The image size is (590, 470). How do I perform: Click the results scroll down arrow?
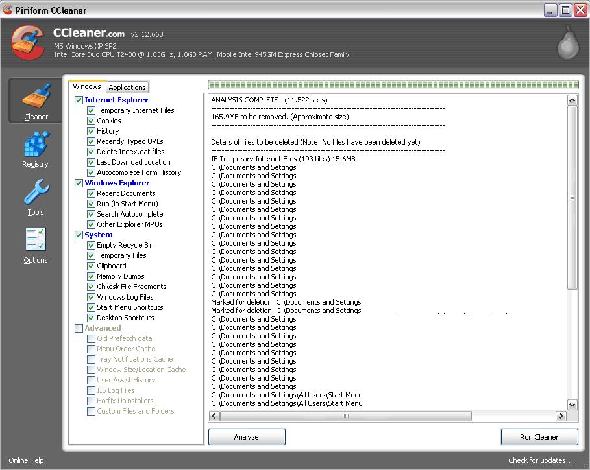click(572, 405)
